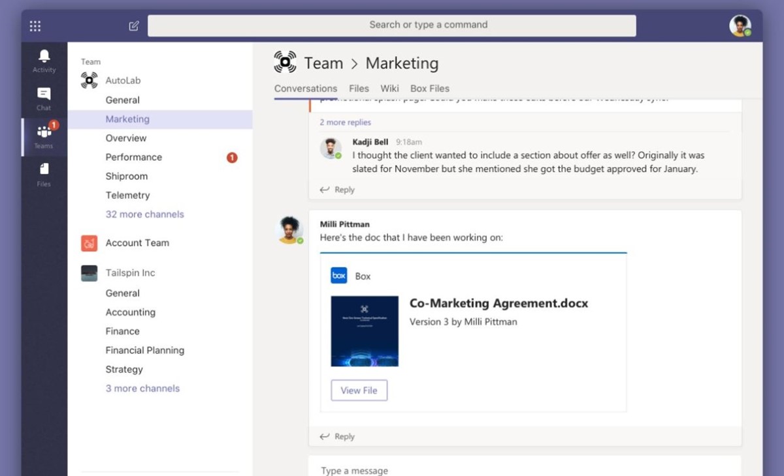Select the Performance channel

tap(134, 157)
